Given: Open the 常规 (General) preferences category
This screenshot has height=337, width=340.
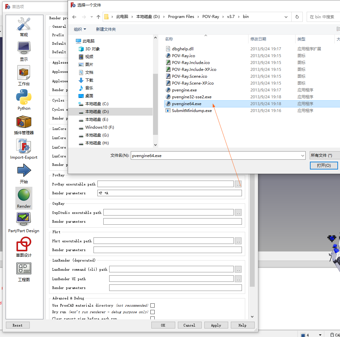Looking at the screenshot, I should pyautogui.click(x=24, y=27).
